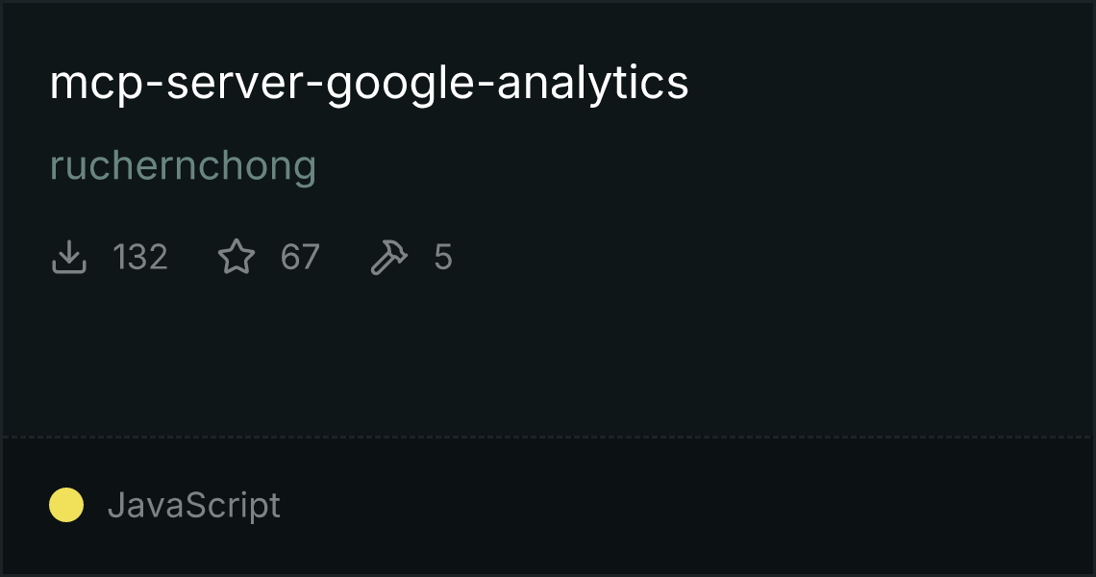Click blank space right of the tools count

[721, 258]
